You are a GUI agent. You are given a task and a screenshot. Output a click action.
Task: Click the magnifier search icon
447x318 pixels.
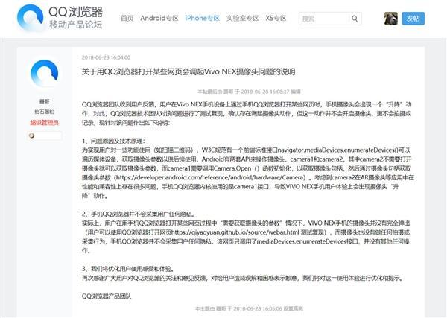(355, 19)
